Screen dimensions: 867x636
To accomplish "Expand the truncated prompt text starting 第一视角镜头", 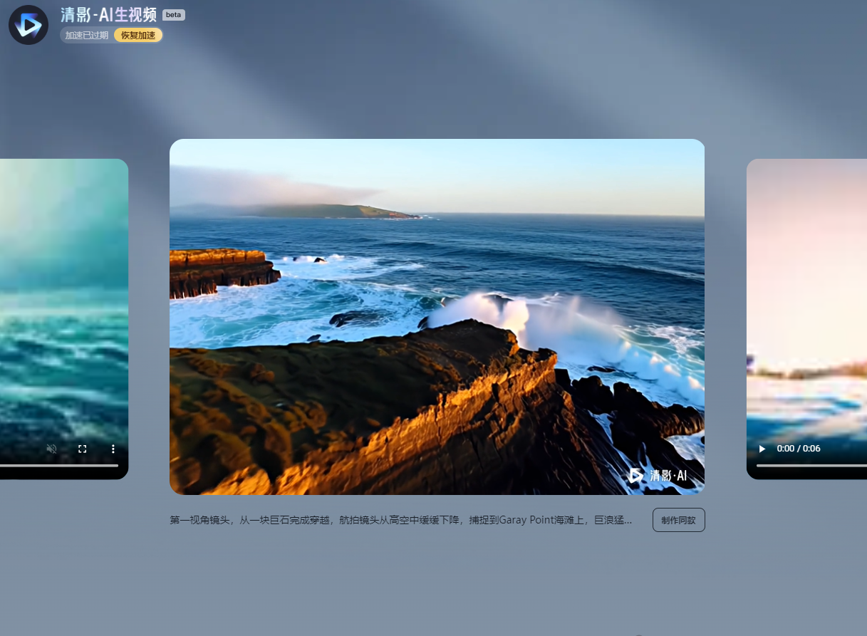I will click(x=400, y=520).
